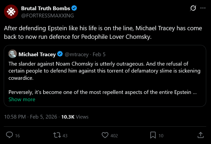Repost this tweet via retweet icon
Image resolution: width=211 pixels, height=144 pixels.
[57, 135]
